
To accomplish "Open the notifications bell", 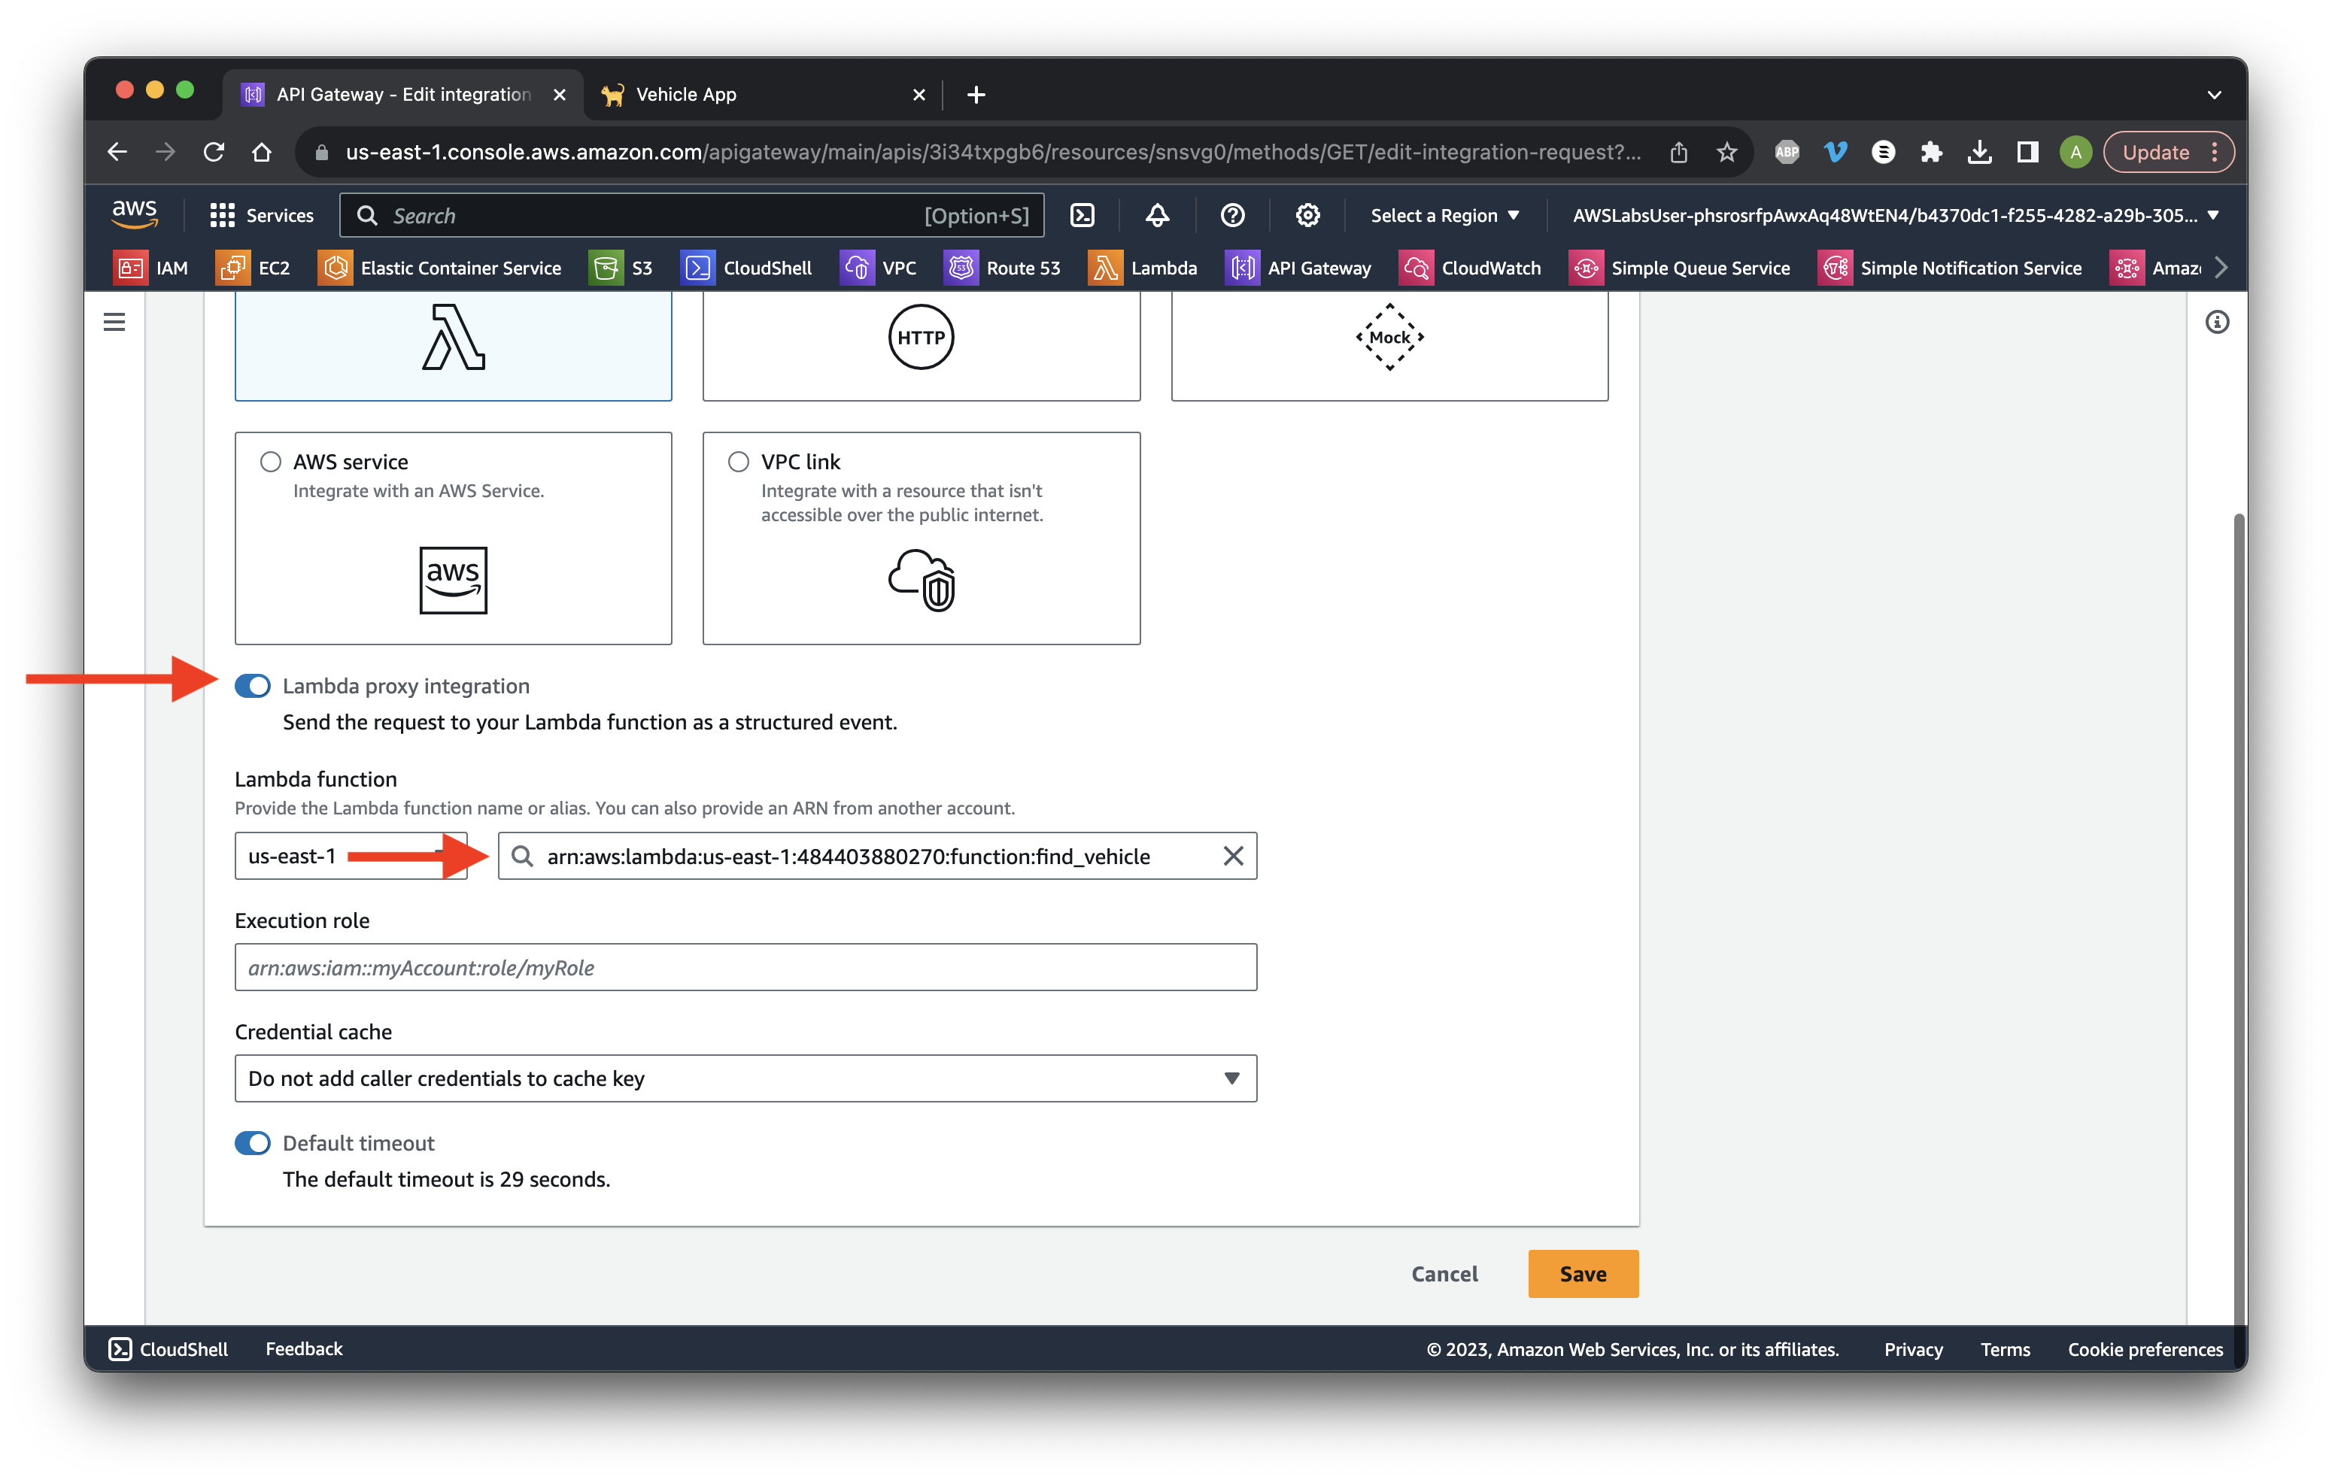I will [x=1157, y=215].
